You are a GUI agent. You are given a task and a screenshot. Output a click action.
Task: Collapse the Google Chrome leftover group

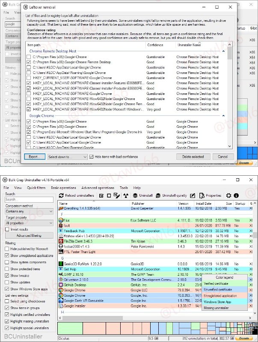point(223,116)
